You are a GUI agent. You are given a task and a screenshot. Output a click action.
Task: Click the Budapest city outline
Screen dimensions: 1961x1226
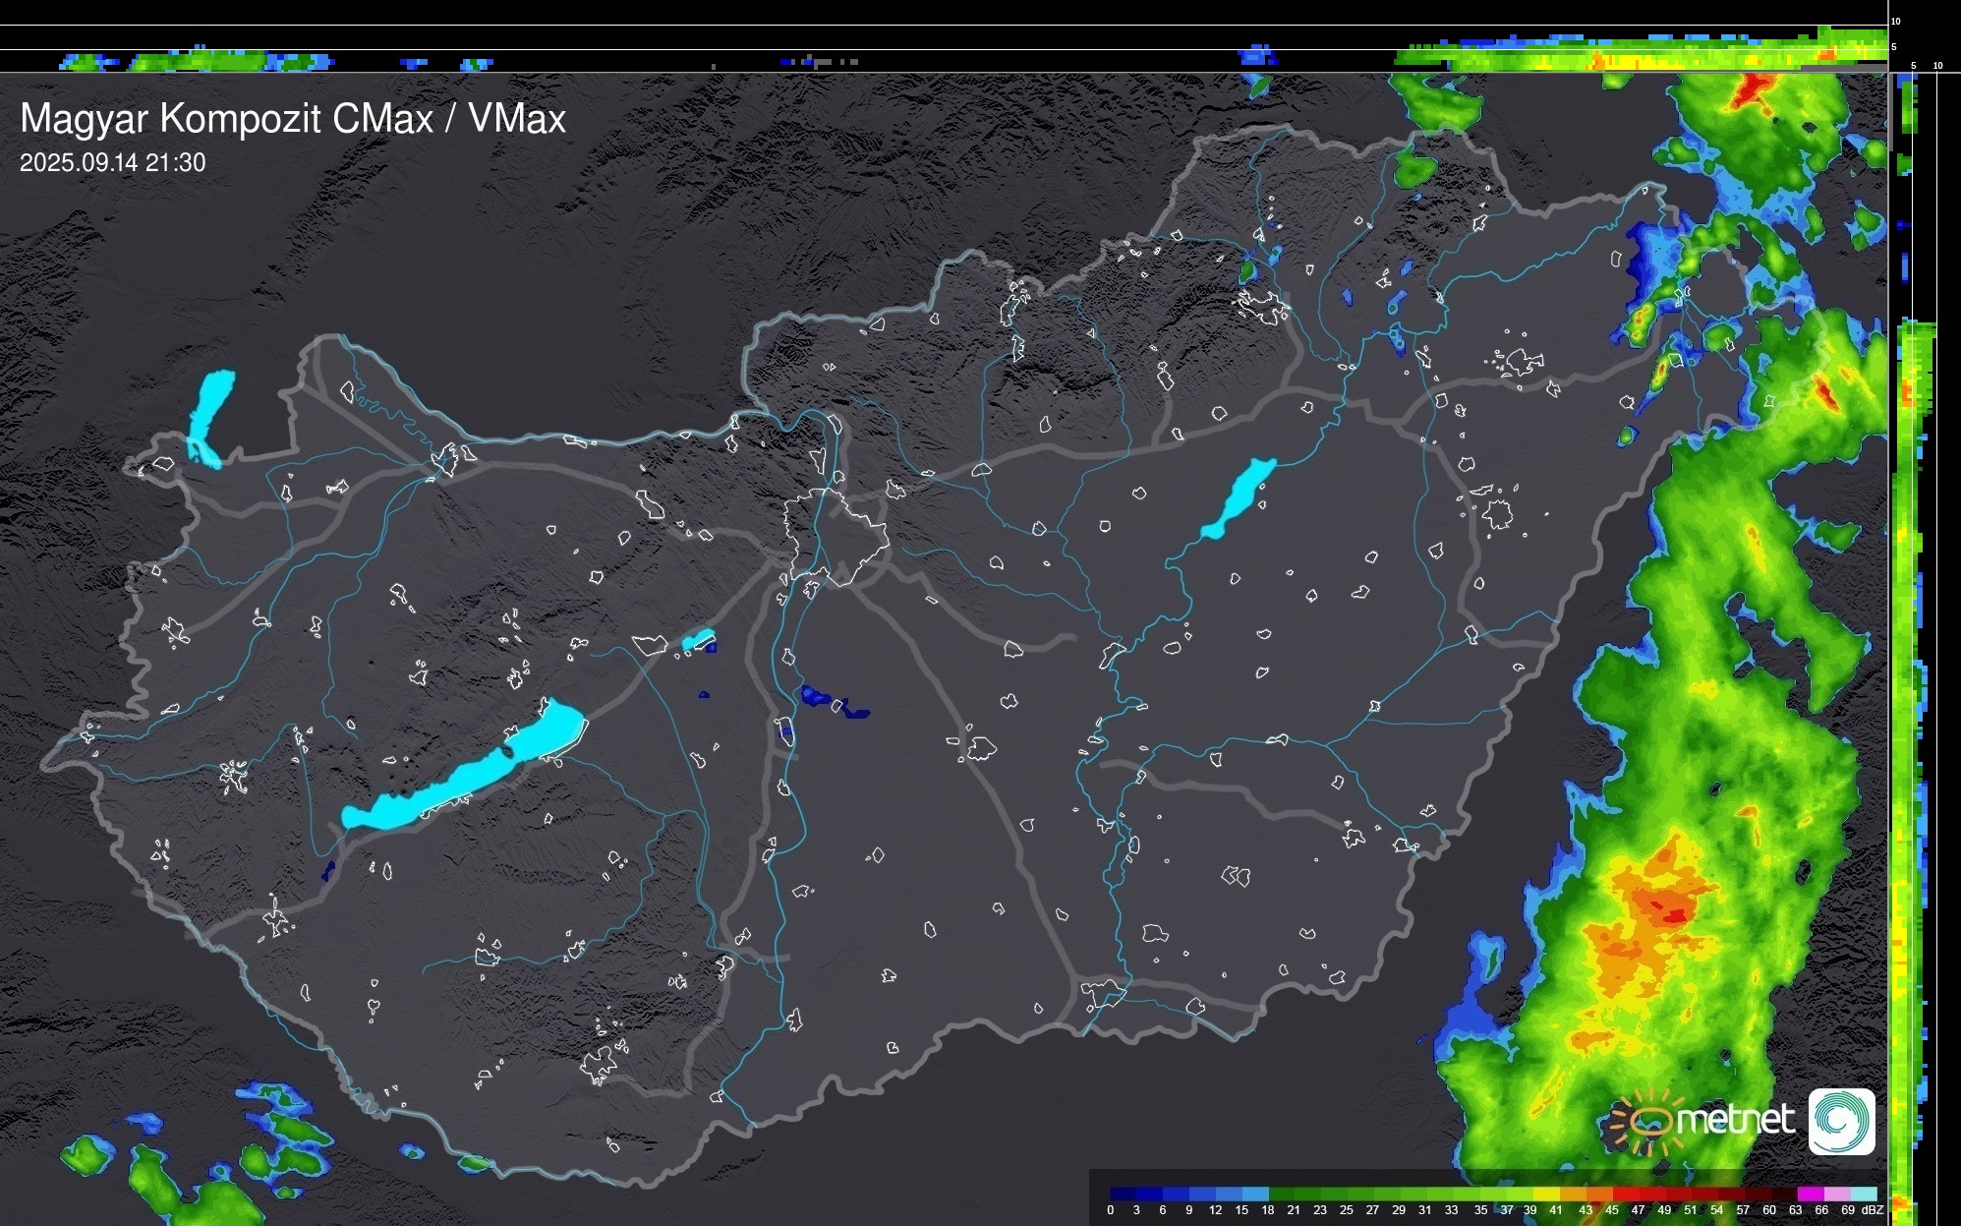[x=836, y=536]
